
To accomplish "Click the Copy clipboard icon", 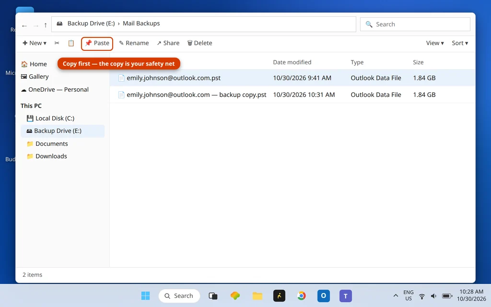I will point(71,43).
